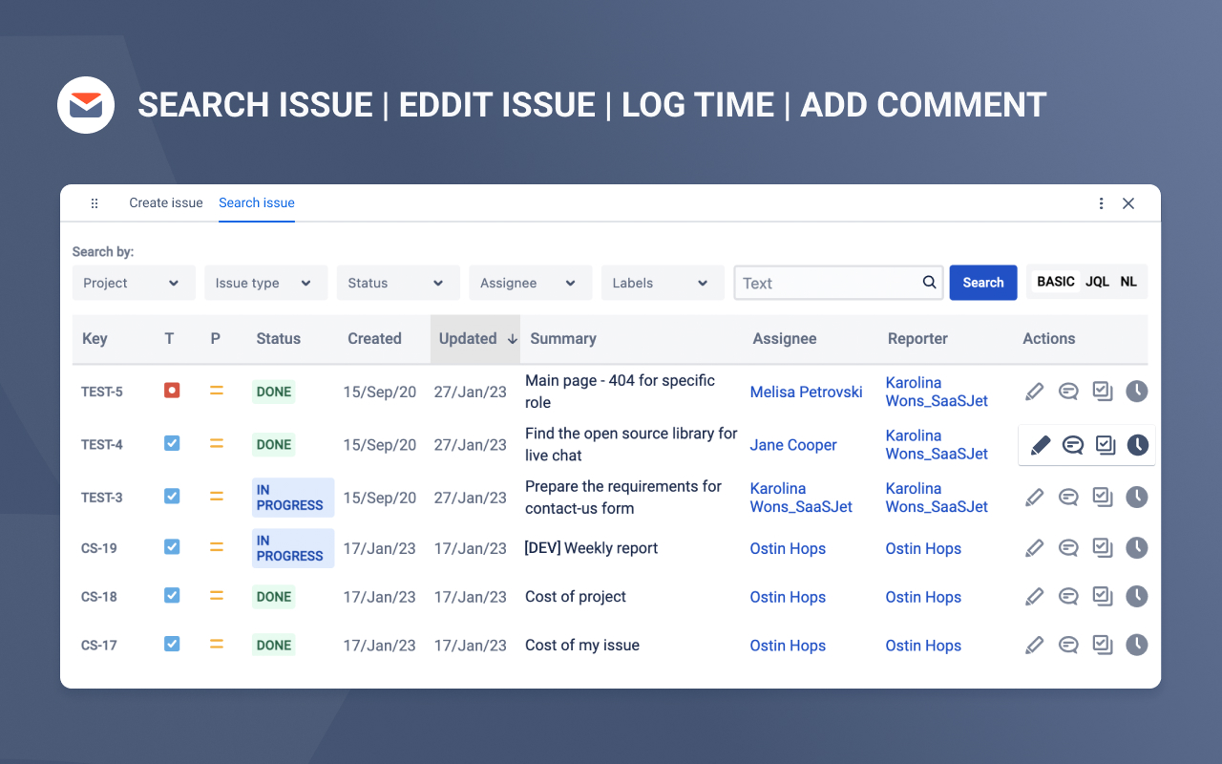Viewport: 1222px width, 764px height.
Task: Click the task type checkbox icon on TEST-3
Action: pyautogui.click(x=171, y=497)
